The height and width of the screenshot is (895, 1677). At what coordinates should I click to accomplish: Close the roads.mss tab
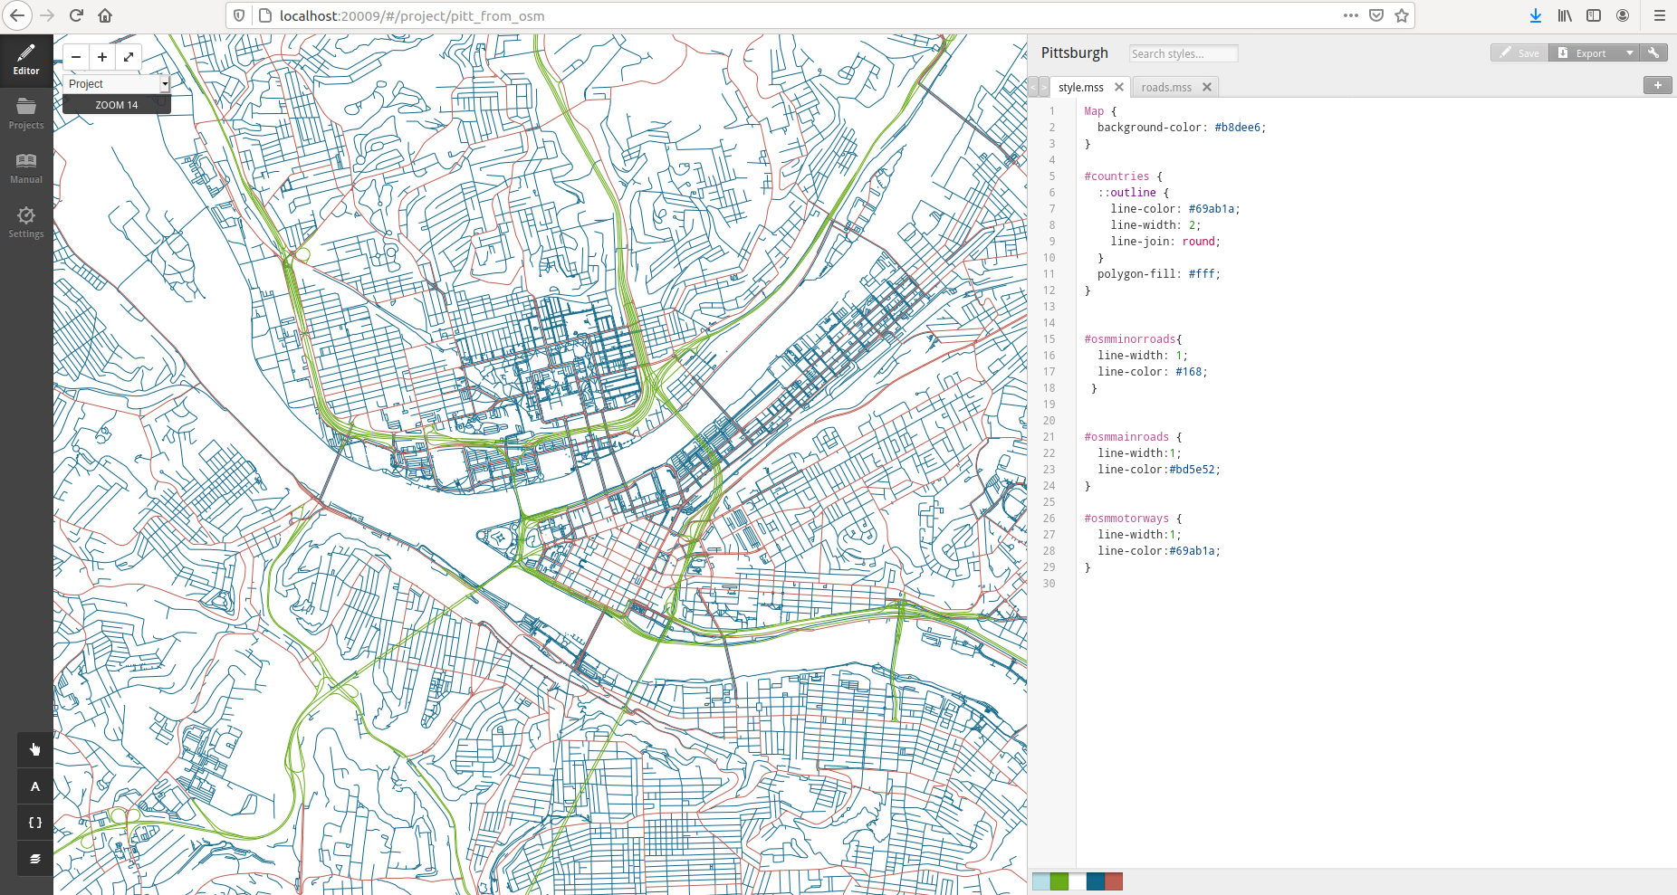pos(1207,87)
